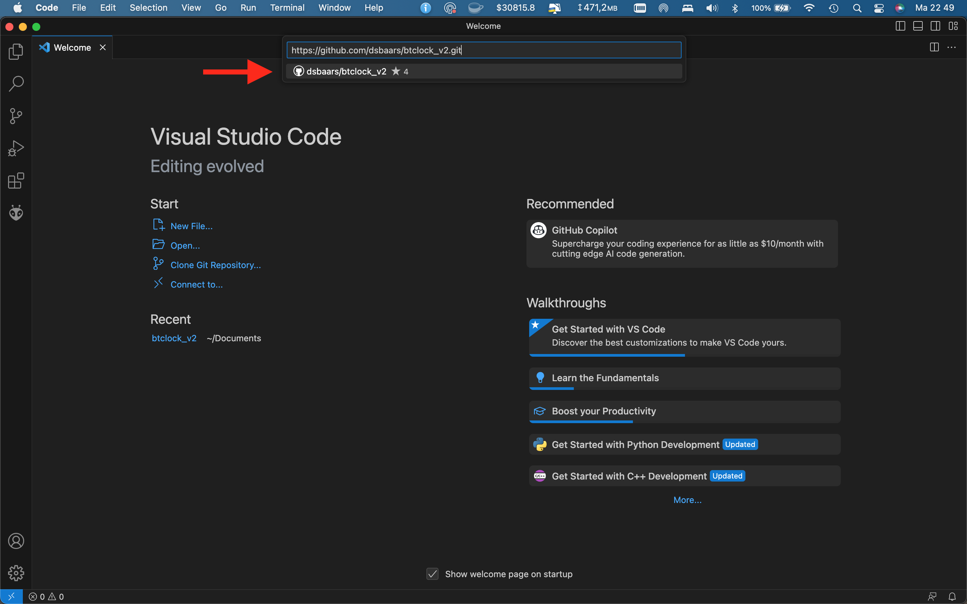Open the Edit menu
This screenshot has width=967, height=604.
108,8
